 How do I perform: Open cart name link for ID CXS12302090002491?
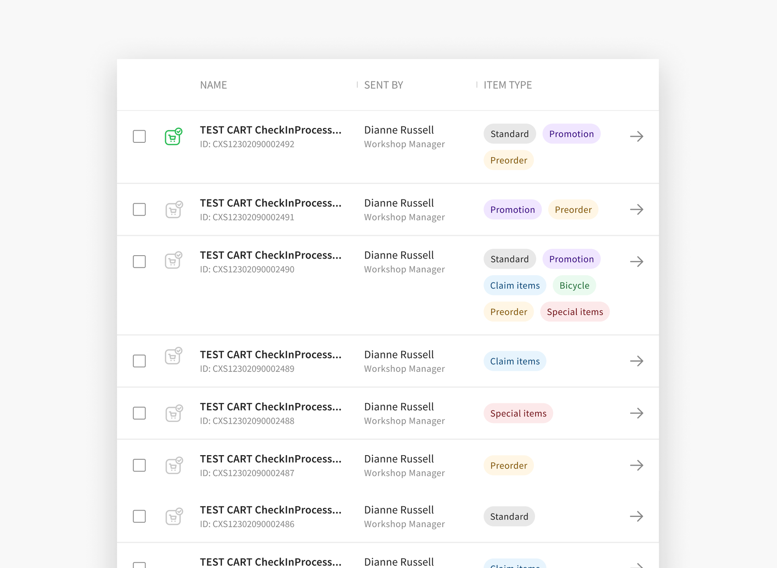tap(270, 203)
